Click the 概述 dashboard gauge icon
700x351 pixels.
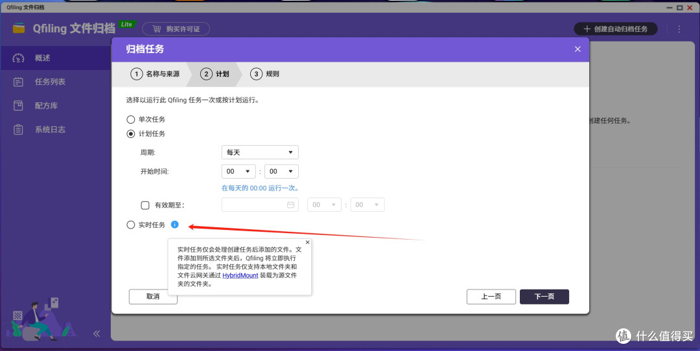tap(18, 58)
